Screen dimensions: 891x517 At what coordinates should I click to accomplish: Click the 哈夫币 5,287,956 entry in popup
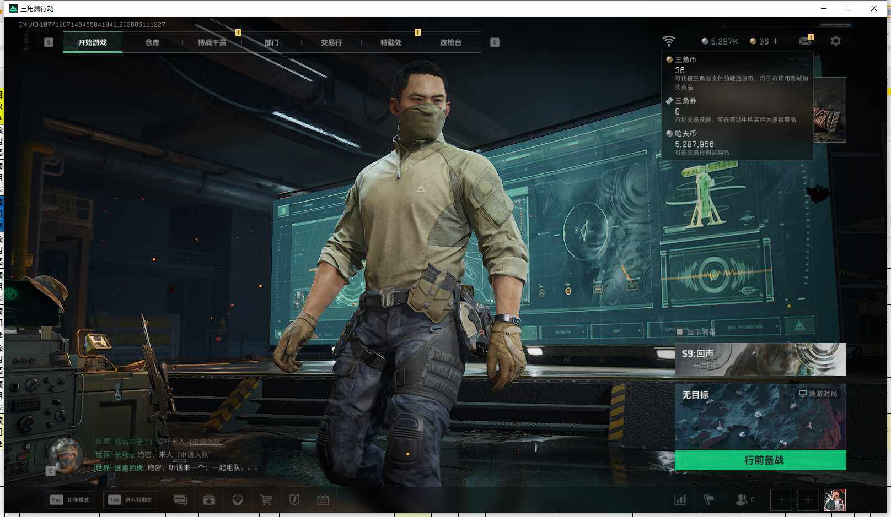click(x=737, y=143)
